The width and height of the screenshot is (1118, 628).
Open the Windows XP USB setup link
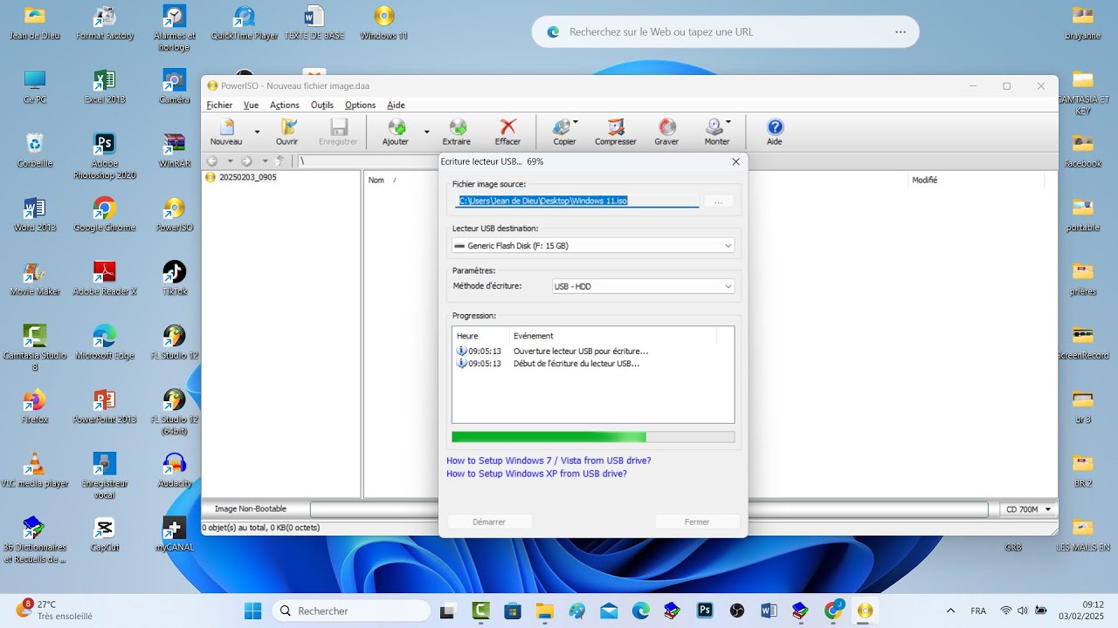point(536,474)
